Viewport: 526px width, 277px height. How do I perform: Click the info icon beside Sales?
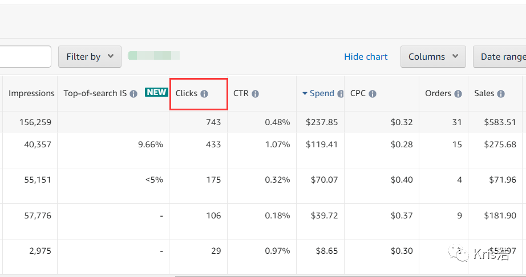[x=500, y=94]
